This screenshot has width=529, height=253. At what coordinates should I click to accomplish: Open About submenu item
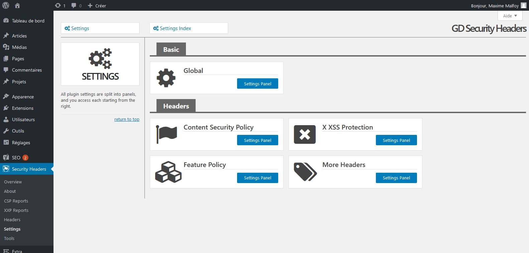click(10, 191)
